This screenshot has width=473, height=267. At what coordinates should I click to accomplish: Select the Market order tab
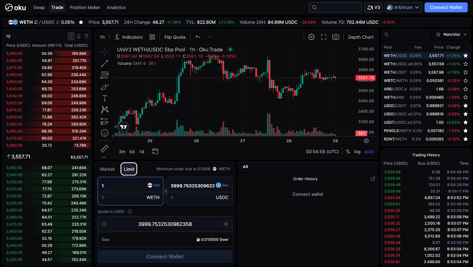coord(107,169)
